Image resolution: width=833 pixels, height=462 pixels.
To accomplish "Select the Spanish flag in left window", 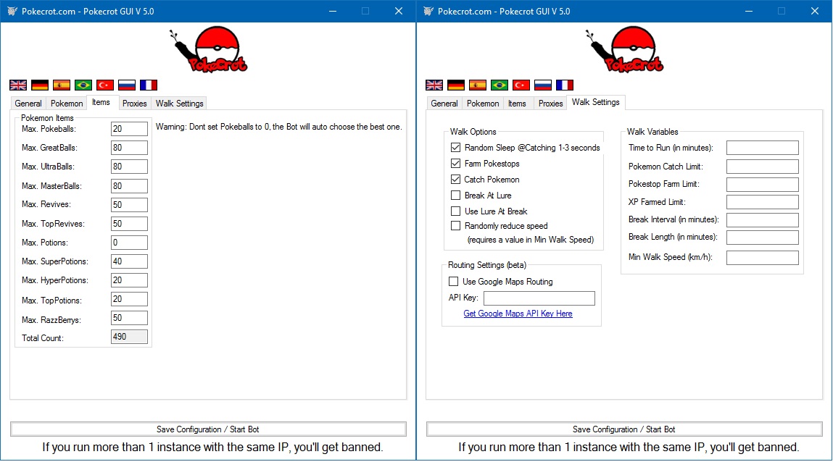I will (62, 85).
